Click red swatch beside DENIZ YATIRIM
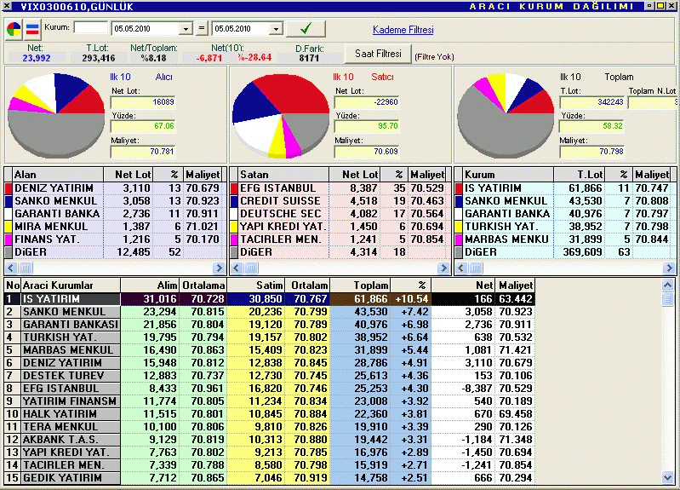Screen dimensions: 680x490 [9, 188]
